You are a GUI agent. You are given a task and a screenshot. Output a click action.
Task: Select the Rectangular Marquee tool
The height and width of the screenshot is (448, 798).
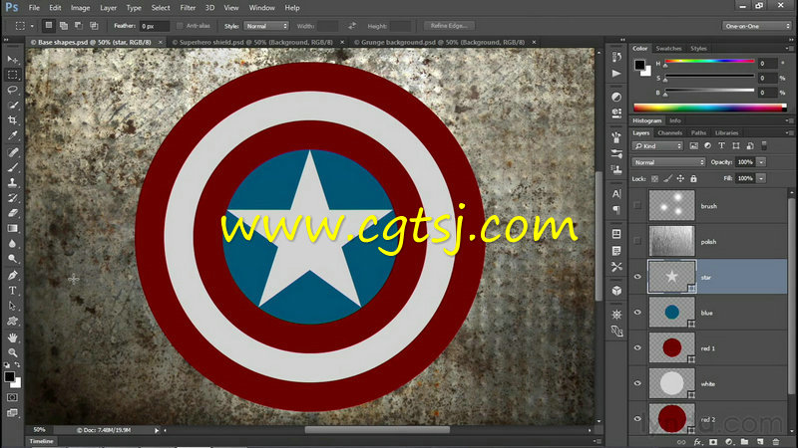coord(13,76)
